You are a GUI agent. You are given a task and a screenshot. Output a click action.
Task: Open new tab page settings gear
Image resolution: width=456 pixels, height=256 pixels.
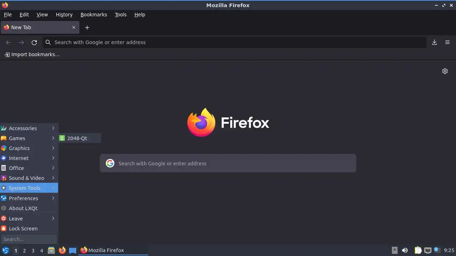pos(445,71)
